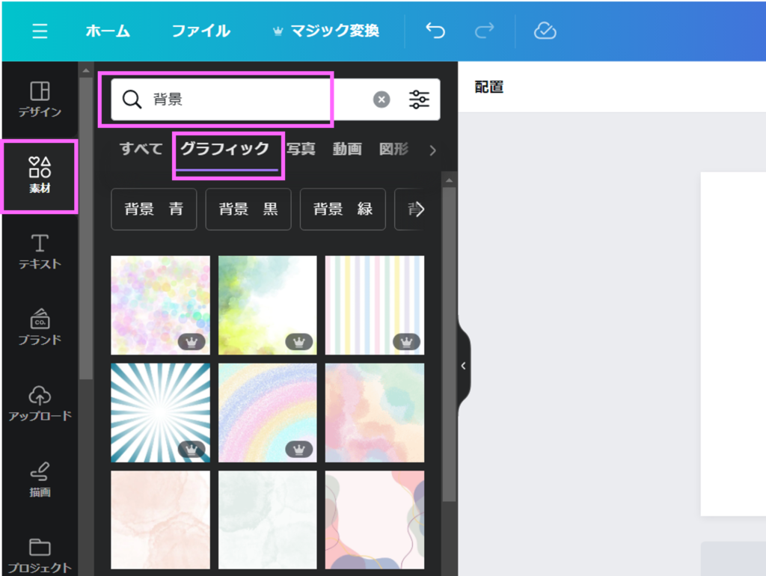
Task: Switch to the すべて tab
Action: pos(141,149)
